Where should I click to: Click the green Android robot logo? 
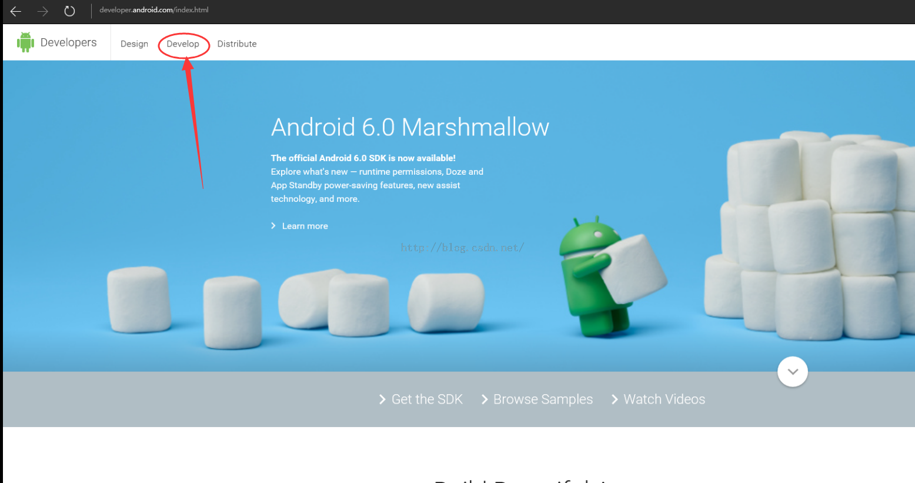point(25,42)
